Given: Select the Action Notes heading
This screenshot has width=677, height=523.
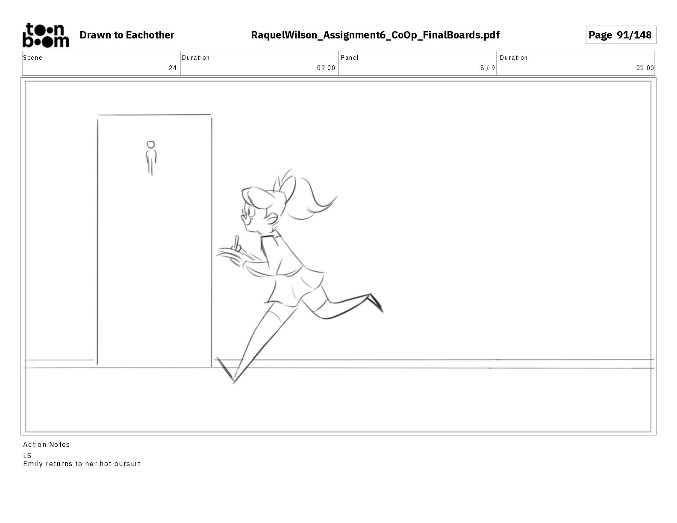Looking at the screenshot, I should click(47, 445).
